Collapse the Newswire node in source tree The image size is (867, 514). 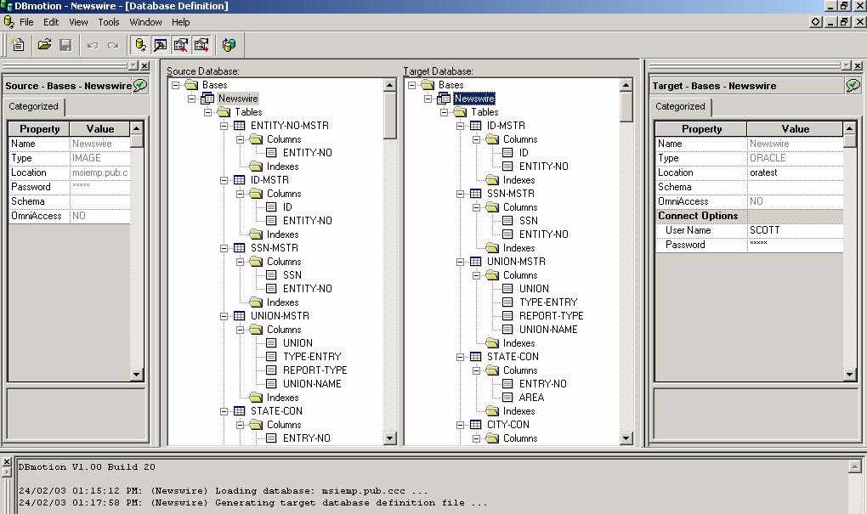pyautogui.click(x=192, y=99)
